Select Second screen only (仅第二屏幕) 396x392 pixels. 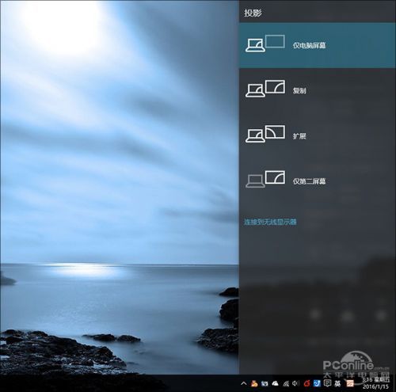(x=318, y=181)
